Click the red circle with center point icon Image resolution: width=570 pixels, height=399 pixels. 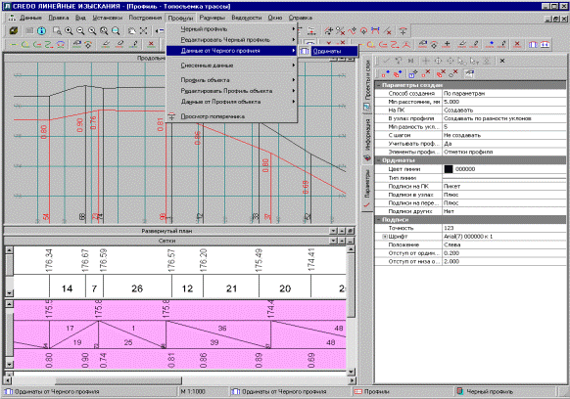[363, 31]
